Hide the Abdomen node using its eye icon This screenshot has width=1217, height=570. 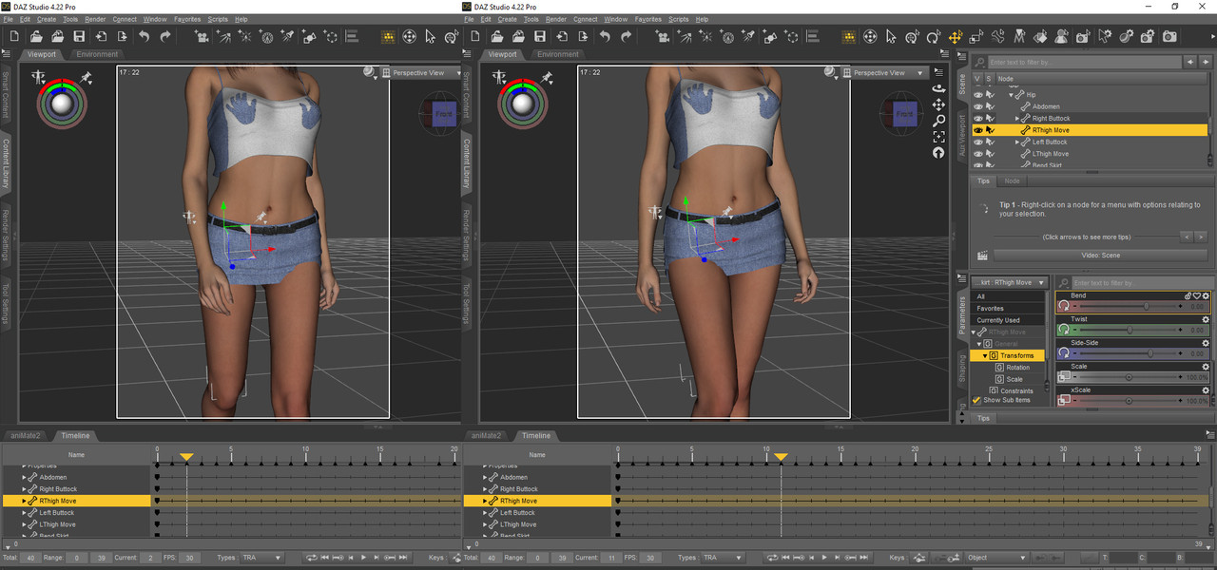pos(977,107)
